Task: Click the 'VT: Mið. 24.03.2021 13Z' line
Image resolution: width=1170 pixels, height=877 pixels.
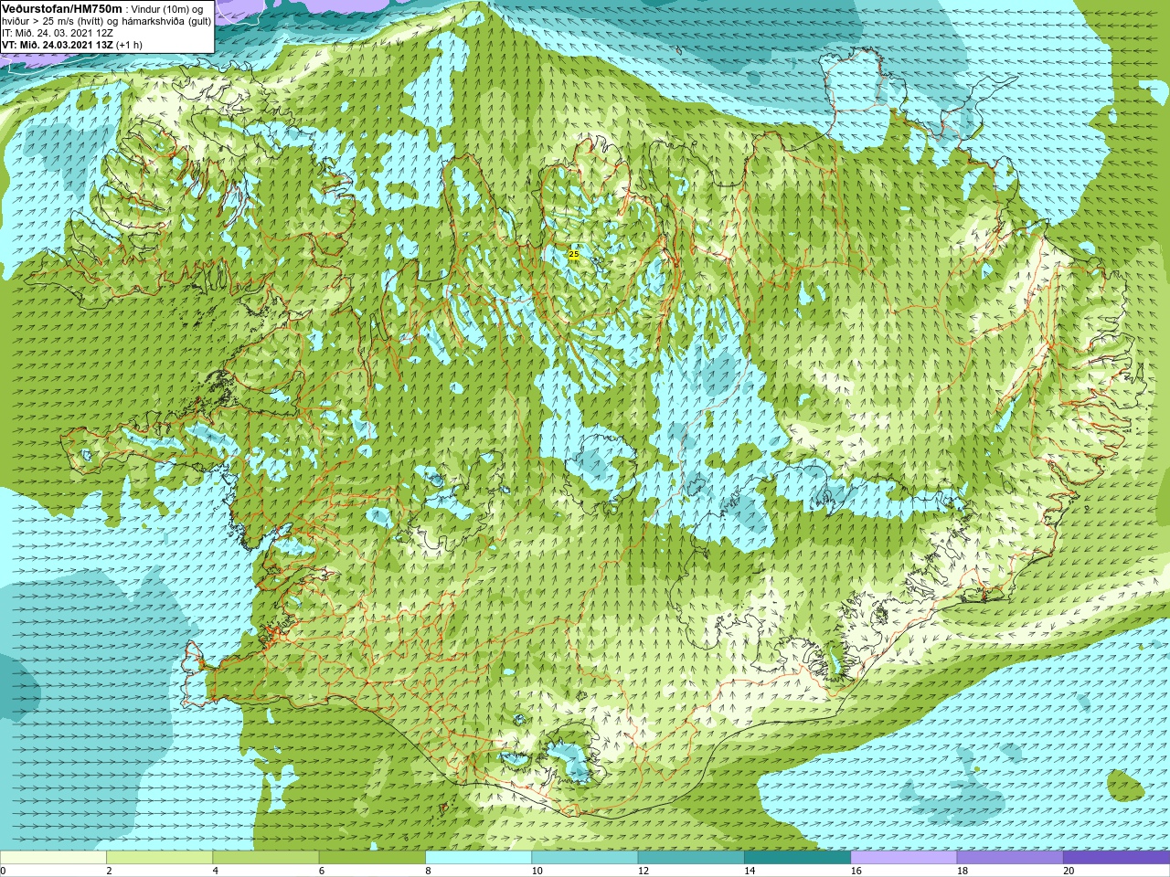Action: (x=58, y=45)
